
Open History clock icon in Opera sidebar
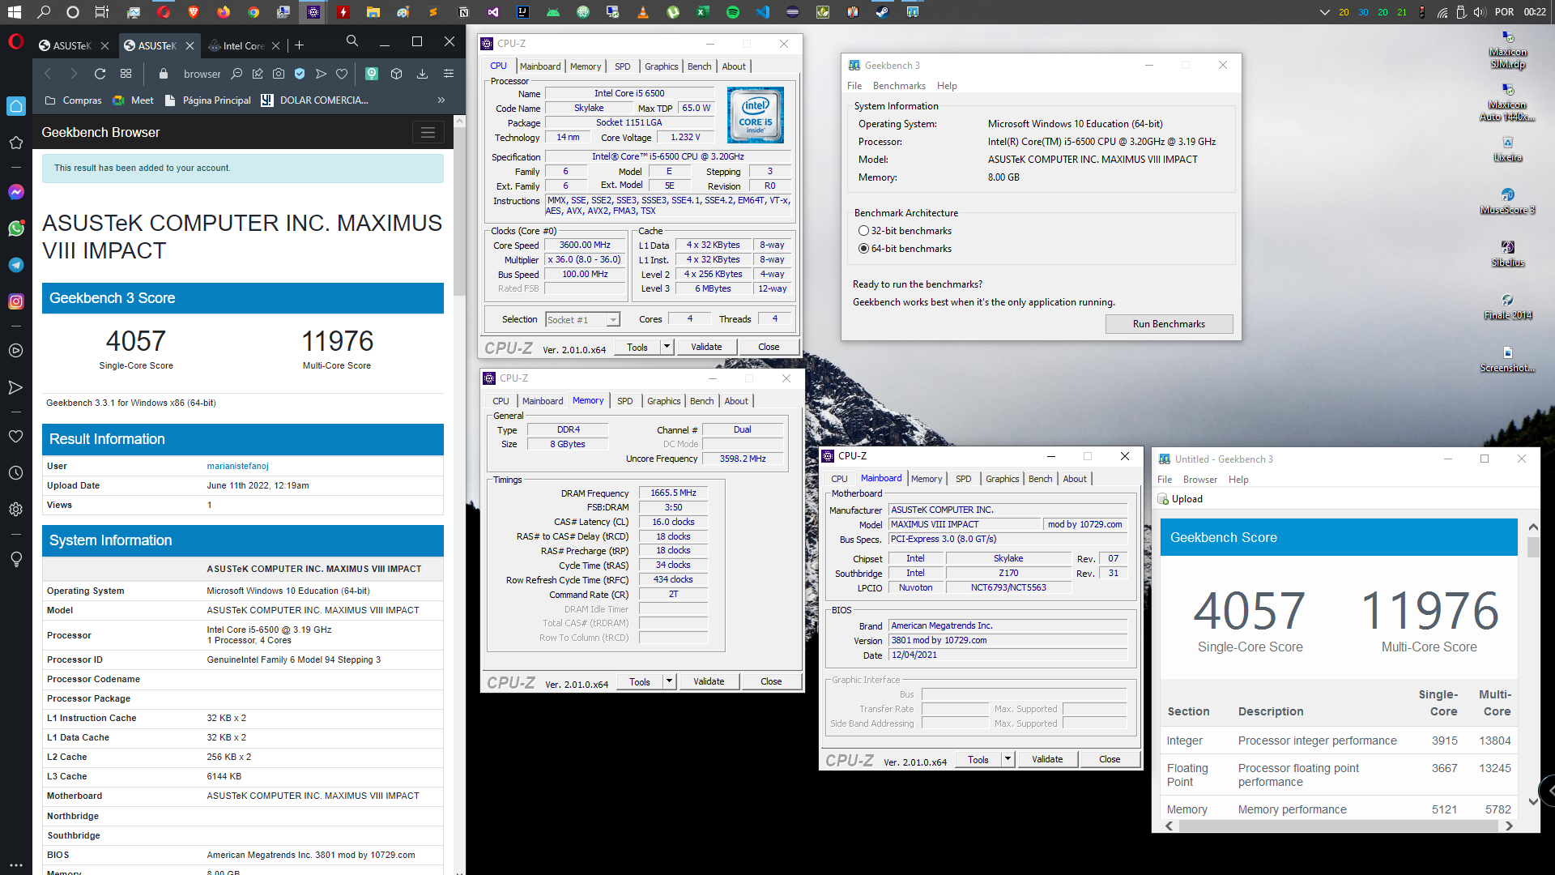coord(15,473)
